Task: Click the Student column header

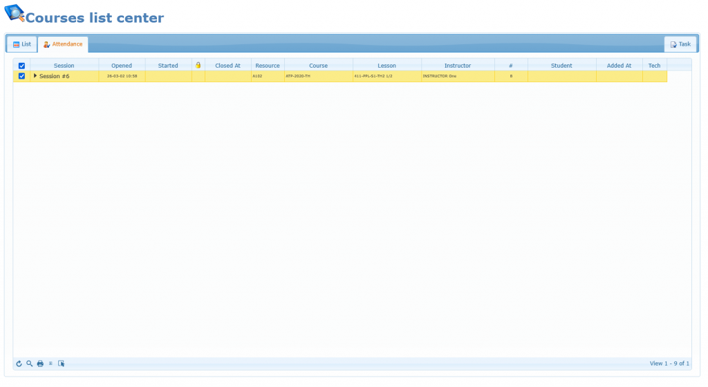Action: tap(561, 66)
